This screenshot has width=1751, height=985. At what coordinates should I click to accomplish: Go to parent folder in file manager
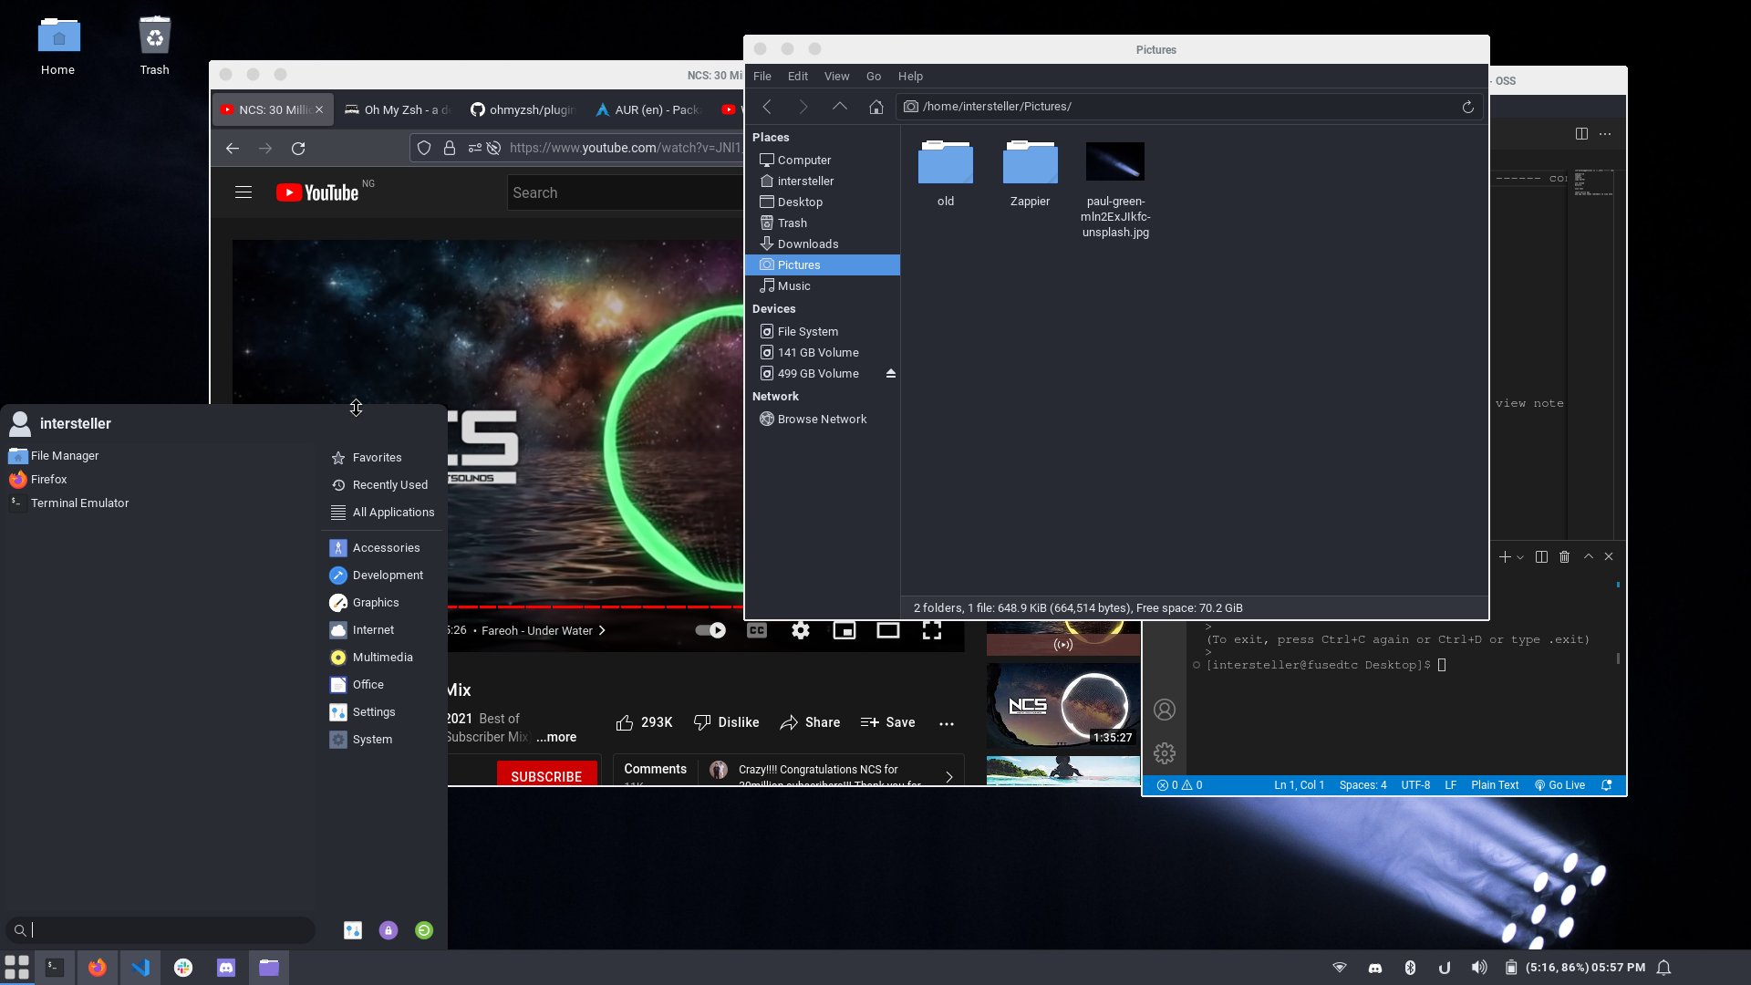[840, 107]
